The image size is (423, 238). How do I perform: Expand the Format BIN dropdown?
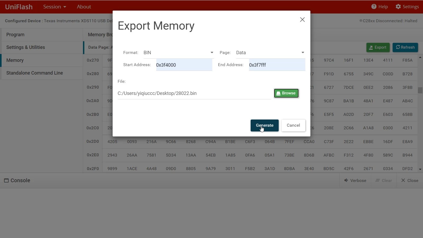pyautogui.click(x=178, y=53)
